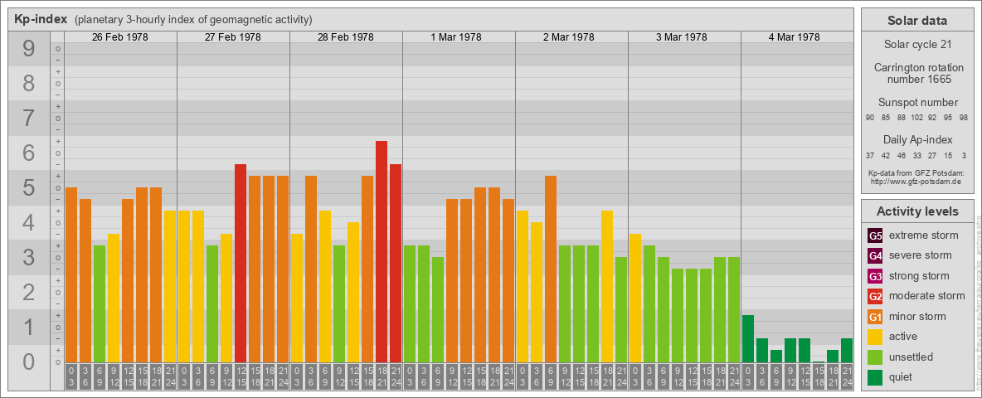Screen dimensions: 982x398
Task: Click the red bar on 27 Feb 12-15
Action: tap(241, 264)
